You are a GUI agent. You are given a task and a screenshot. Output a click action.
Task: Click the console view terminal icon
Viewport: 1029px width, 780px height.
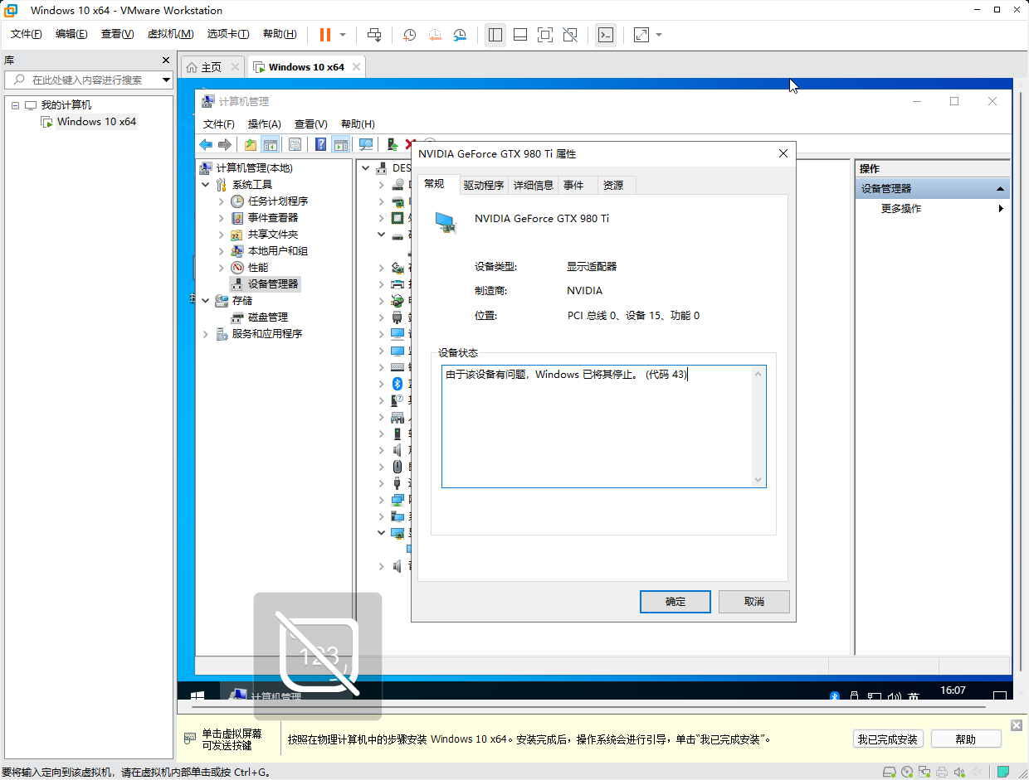[x=606, y=35]
